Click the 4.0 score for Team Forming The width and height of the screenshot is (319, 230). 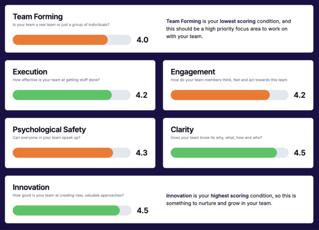pos(142,40)
